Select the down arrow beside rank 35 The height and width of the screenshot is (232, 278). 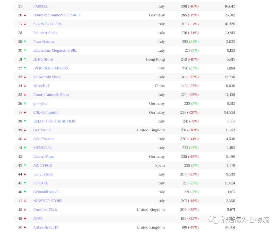coord(25,95)
